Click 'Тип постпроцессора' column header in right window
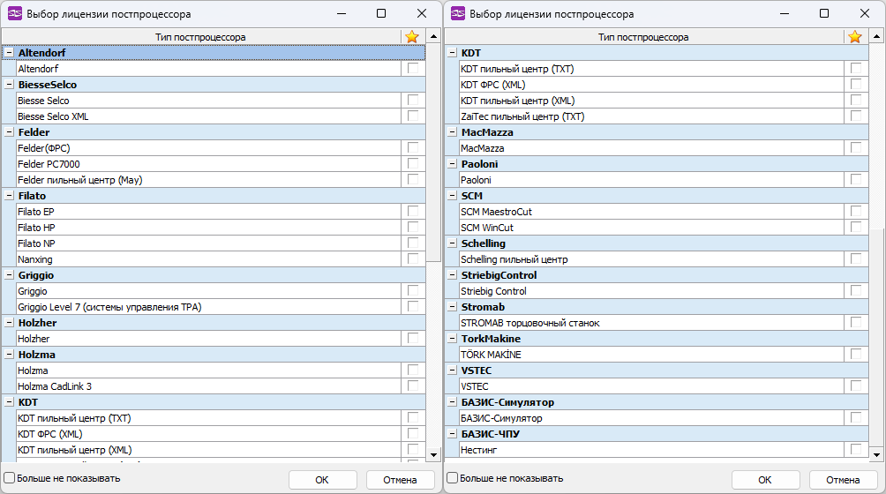Screen dimensions: 886x494 pyautogui.click(x=642, y=37)
